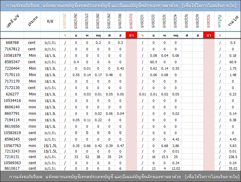The height and width of the screenshot is (182, 241).
Task: Click the 25/1/2015 date column header
Action: pyautogui.click(x=65, y=21)
